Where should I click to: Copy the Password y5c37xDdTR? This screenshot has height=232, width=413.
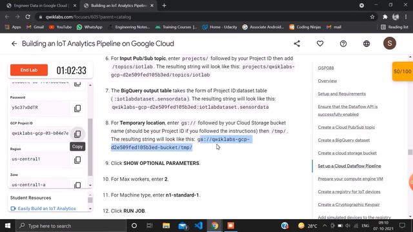click(77, 108)
